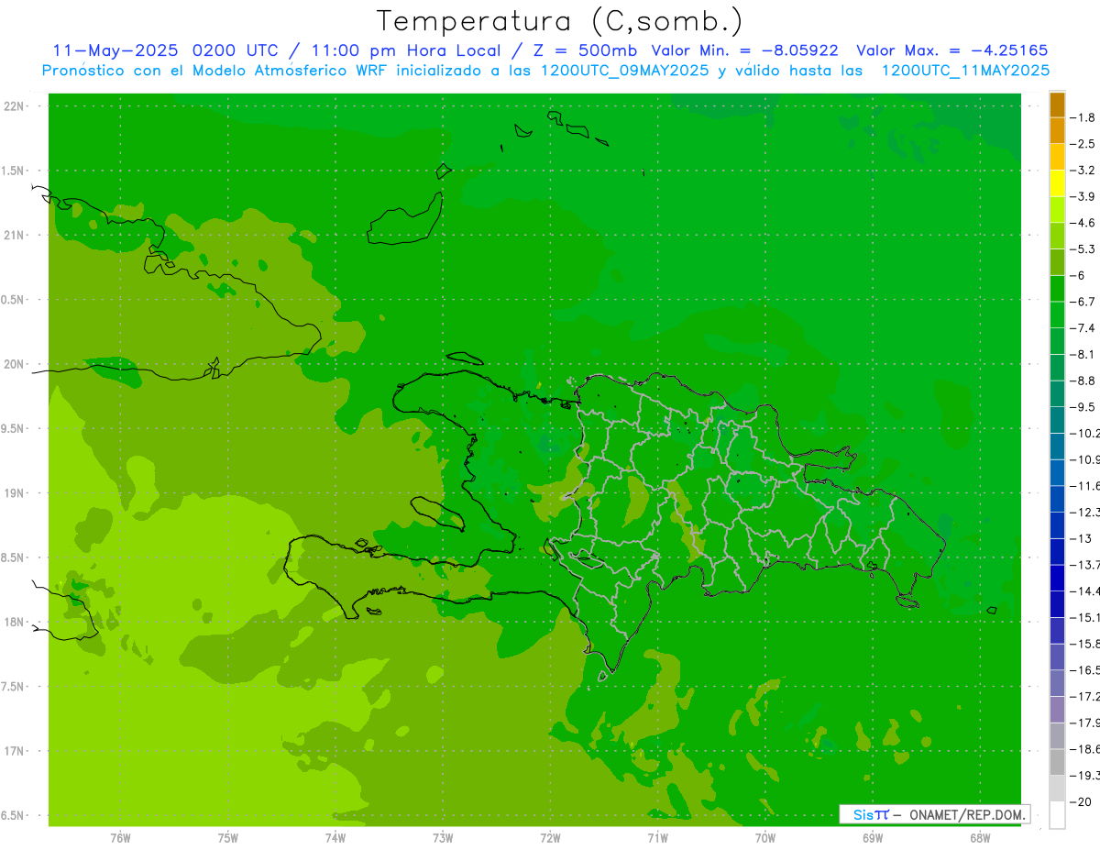1100x850 pixels.
Task: Click the -8.1 colorbar value
Action: pyautogui.click(x=1083, y=354)
